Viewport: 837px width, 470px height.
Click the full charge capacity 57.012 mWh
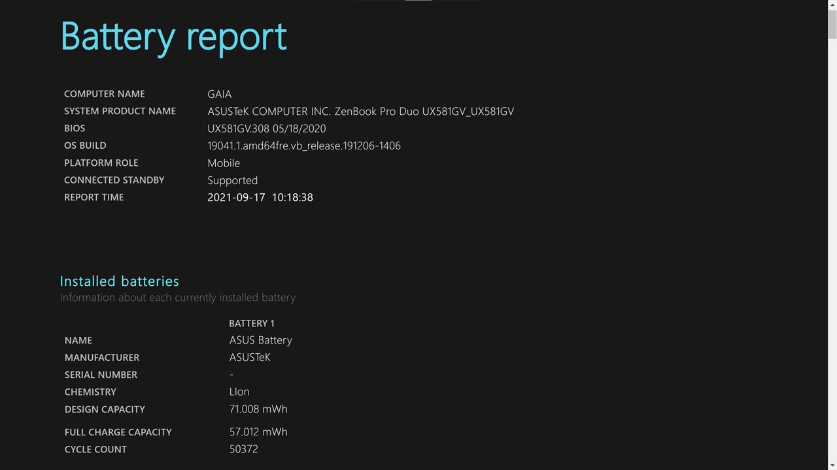pos(258,432)
